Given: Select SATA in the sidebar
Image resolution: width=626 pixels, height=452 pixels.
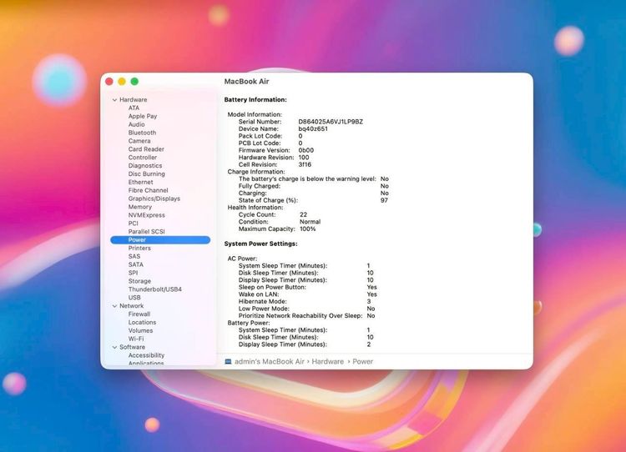Looking at the screenshot, I should pos(136,264).
